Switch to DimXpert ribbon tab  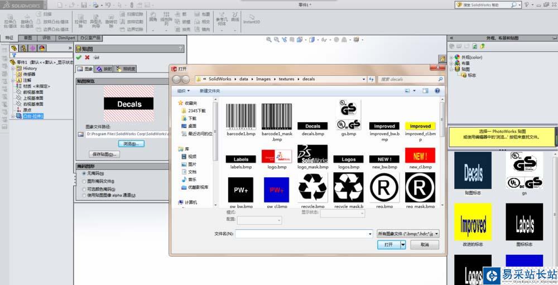67,38
